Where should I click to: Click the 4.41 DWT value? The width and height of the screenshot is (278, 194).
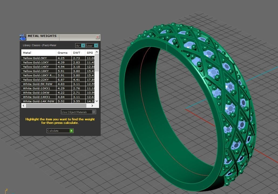[77, 80]
